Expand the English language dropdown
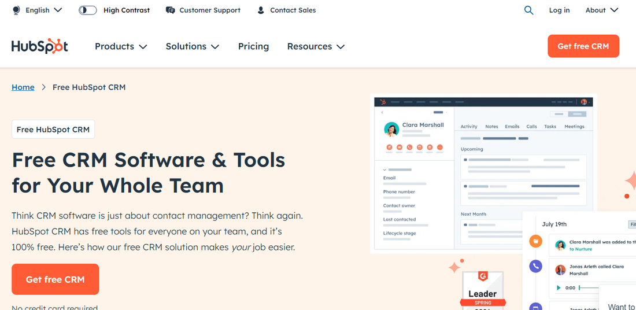The image size is (636, 310). pos(44,10)
